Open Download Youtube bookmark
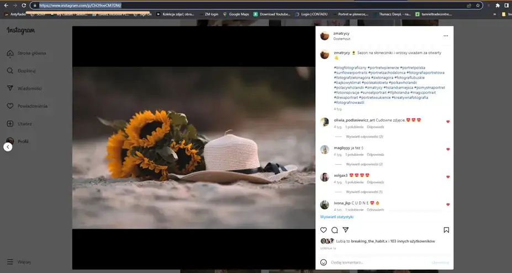This screenshot has width=512, height=273. [272, 14]
